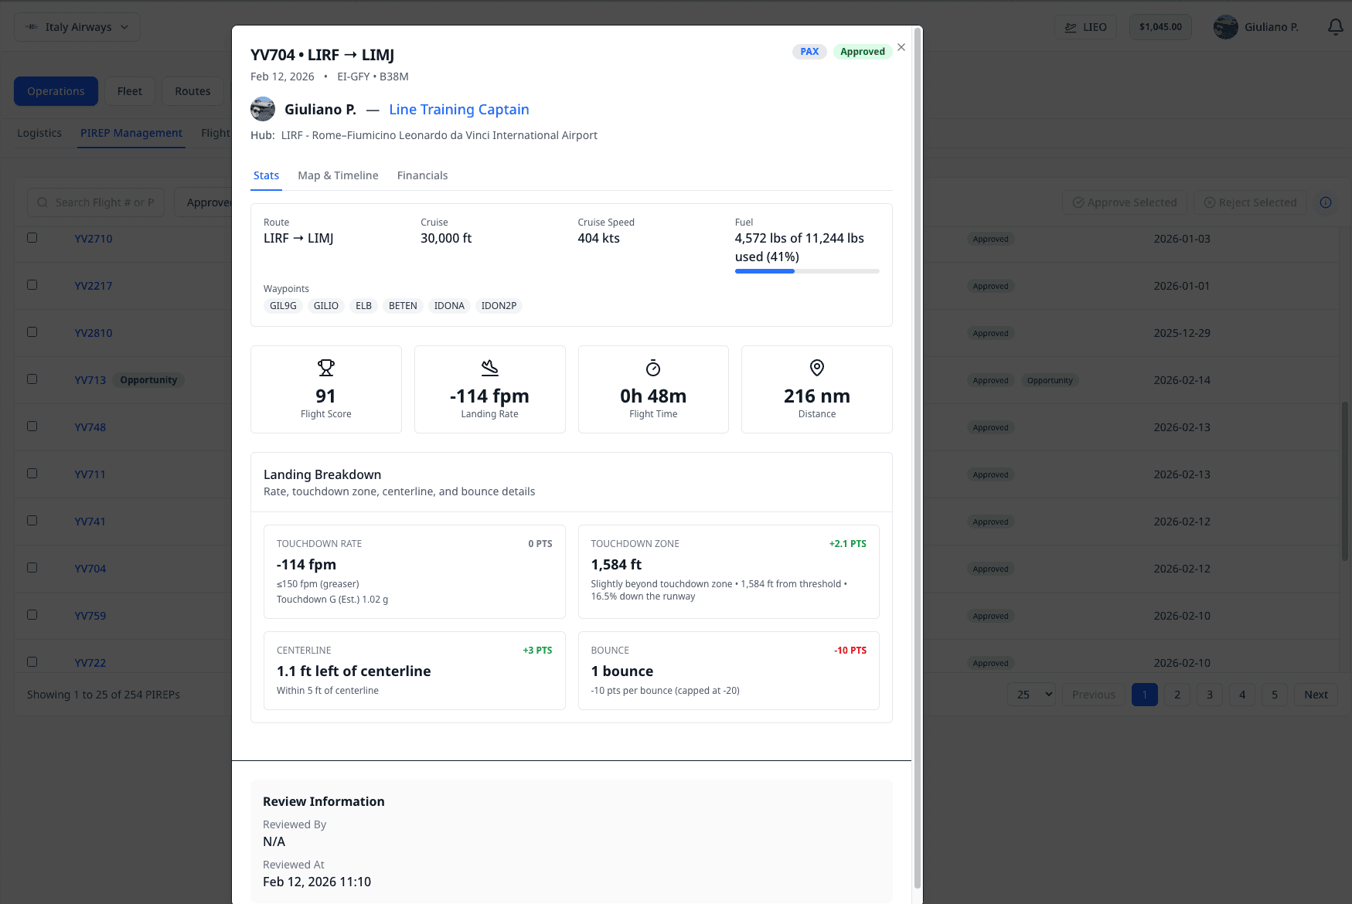Select the checkbox for flight YV722

click(x=32, y=661)
